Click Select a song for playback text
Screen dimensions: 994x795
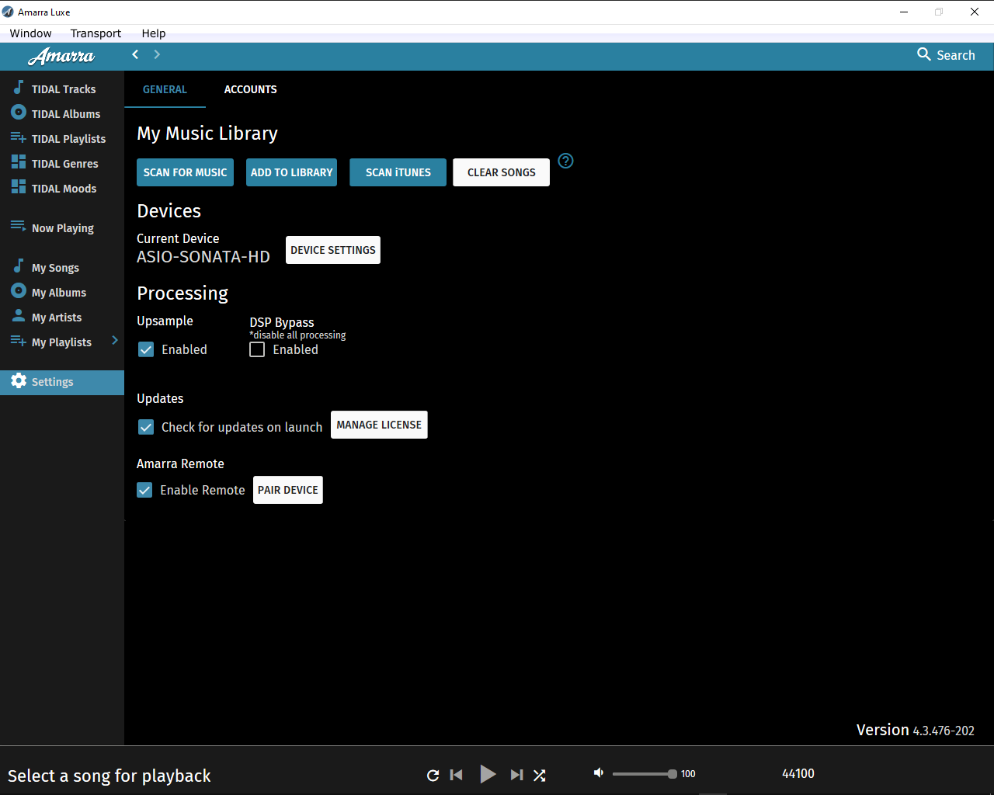pyautogui.click(x=109, y=776)
